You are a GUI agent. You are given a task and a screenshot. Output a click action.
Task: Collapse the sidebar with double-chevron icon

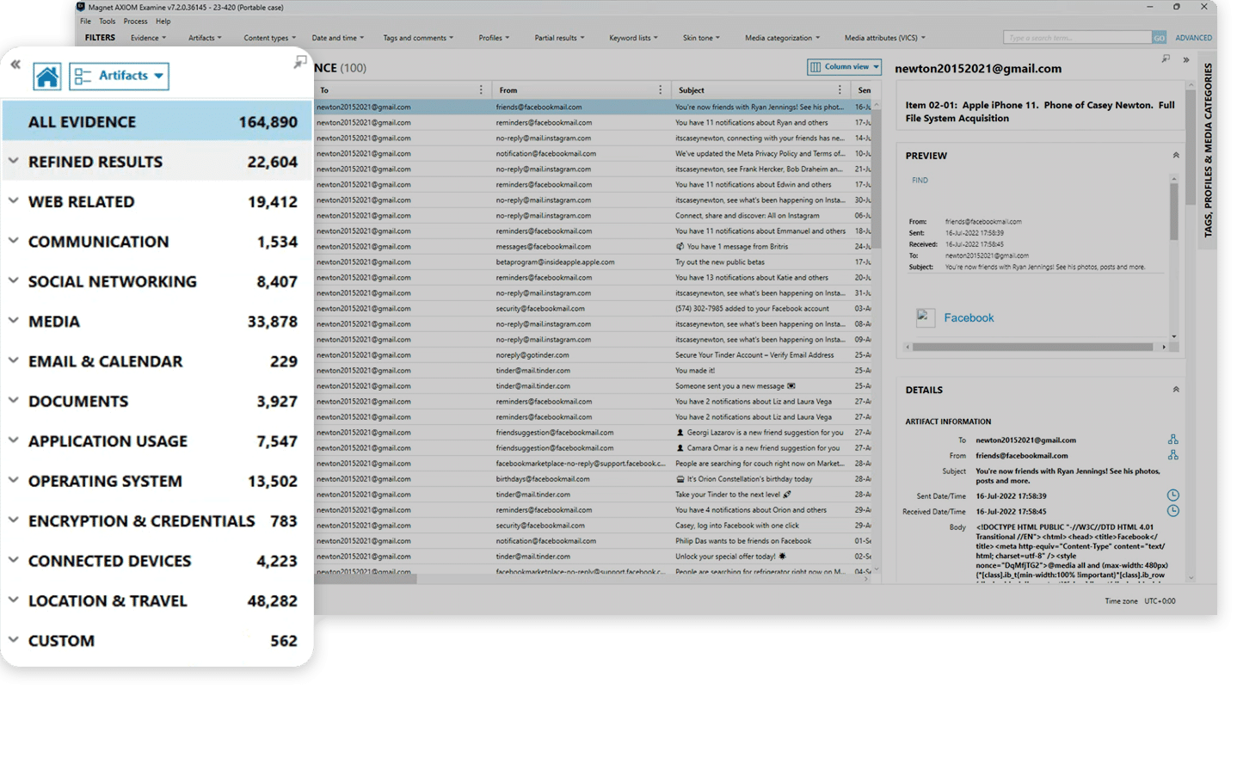point(15,65)
